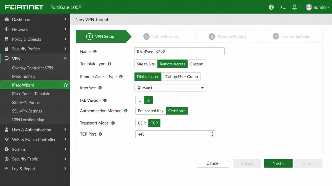Toggle the favorite star for IPsec Wizard
This screenshot has width=332, height=186.
click(66, 85)
